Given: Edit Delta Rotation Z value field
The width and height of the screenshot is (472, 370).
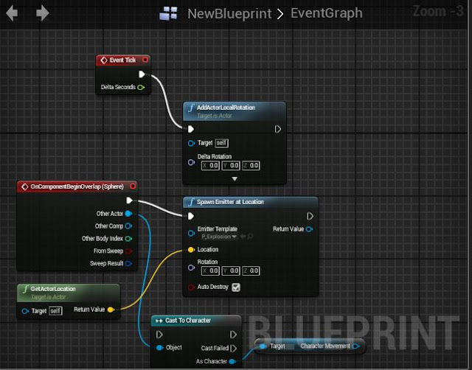Looking at the screenshot, I should click(251, 165).
